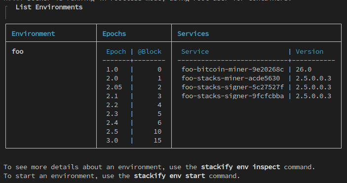This screenshot has width=347, height=183.
Task: Select epoch value '1.0'
Action: click(112, 70)
